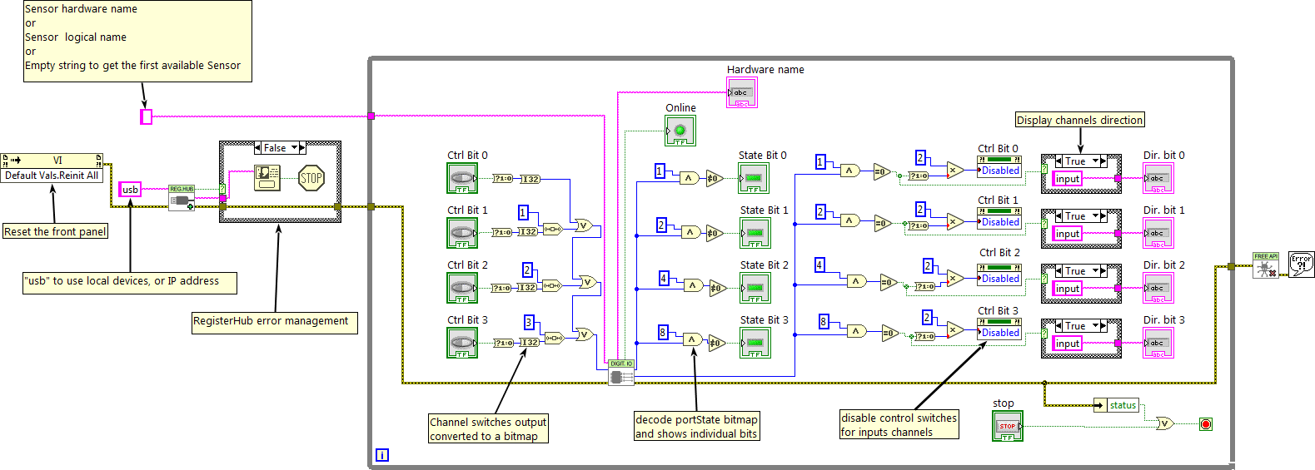The width and height of the screenshot is (1315, 470).
Task: Click the FREE API node icon
Action: tap(1265, 265)
